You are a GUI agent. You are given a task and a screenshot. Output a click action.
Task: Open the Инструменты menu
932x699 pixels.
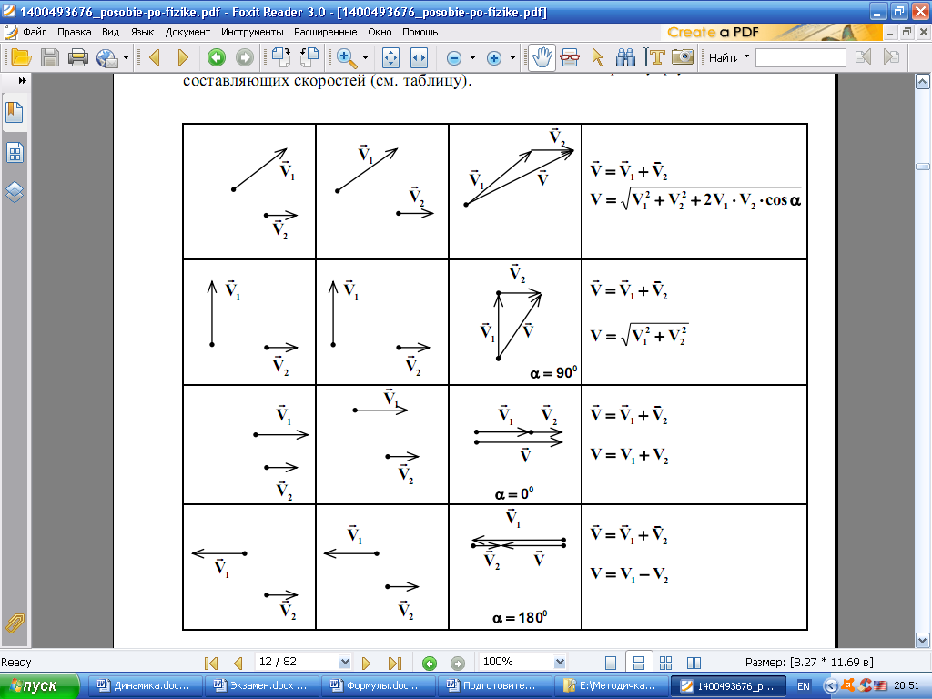point(252,32)
